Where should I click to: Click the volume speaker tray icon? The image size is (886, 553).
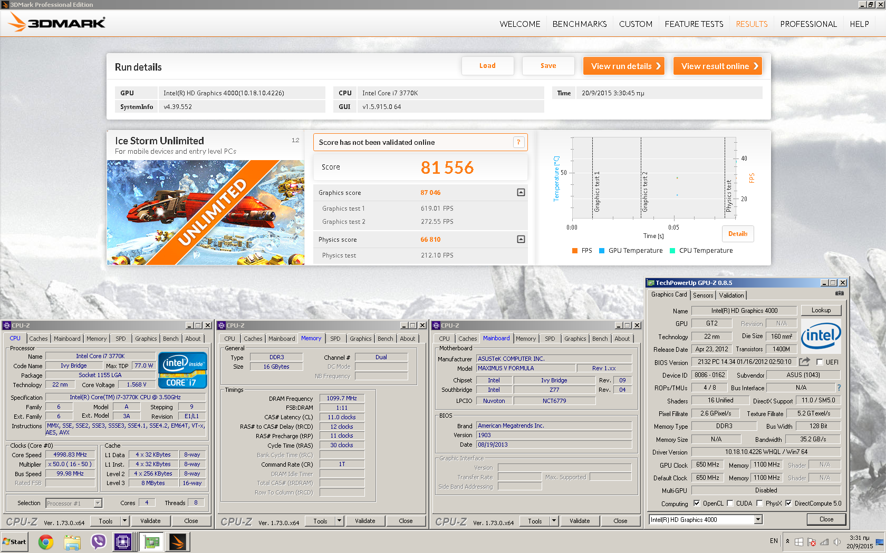tap(837, 542)
